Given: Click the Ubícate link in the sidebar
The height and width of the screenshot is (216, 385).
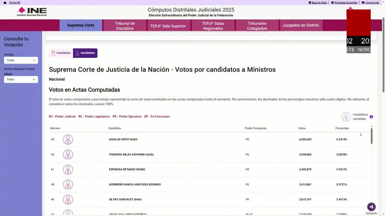Looking at the screenshot, I should [x=8, y=74].
